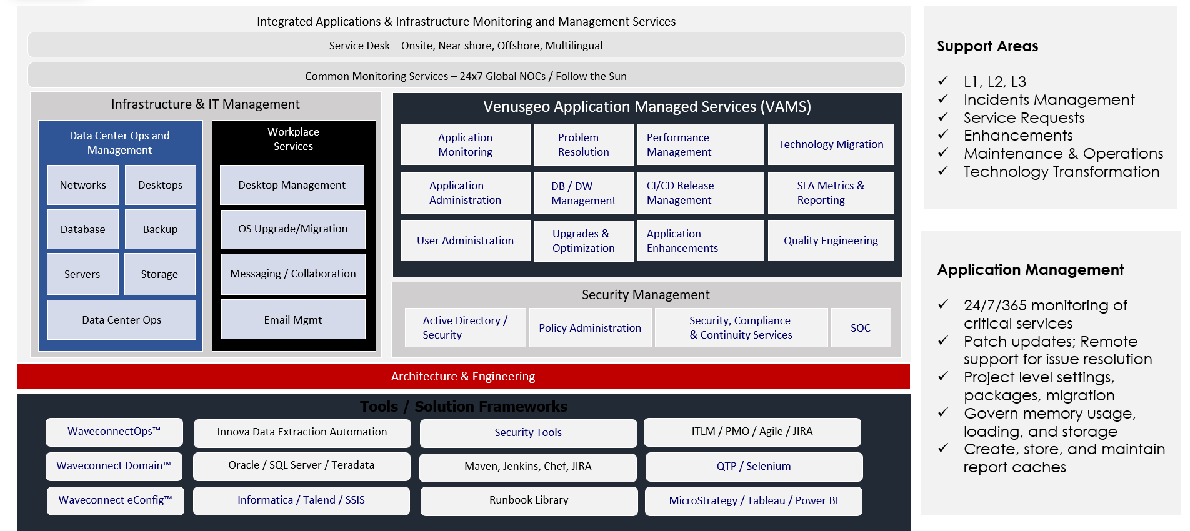Viewport: 1190px width, 531px height.
Task: Open the Application Monitoring box
Action: point(466,144)
